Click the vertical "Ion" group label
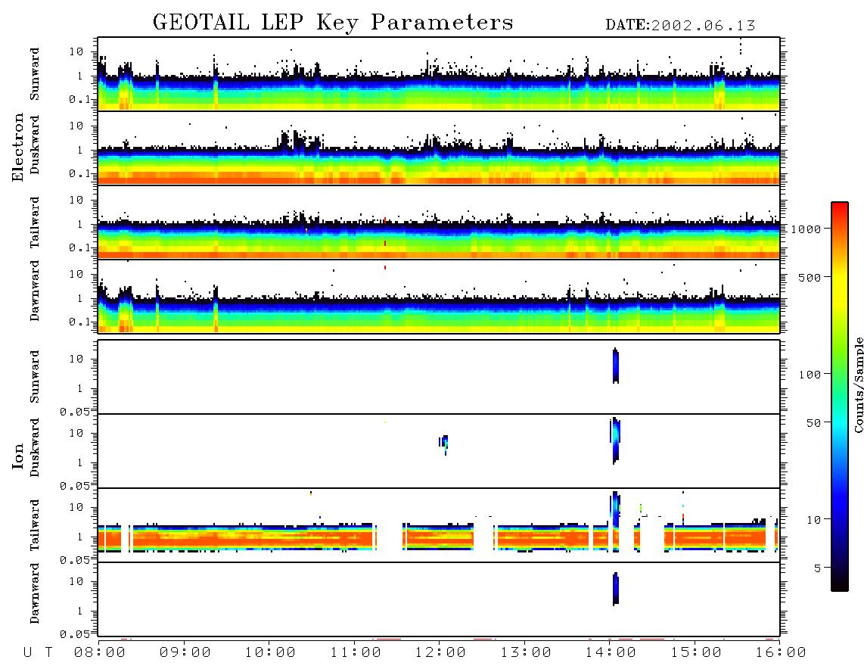 coord(17,456)
